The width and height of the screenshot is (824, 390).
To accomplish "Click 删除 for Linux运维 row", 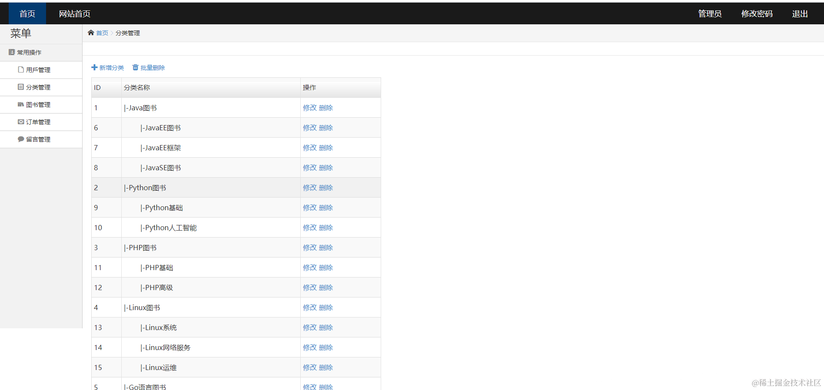I will tap(326, 367).
